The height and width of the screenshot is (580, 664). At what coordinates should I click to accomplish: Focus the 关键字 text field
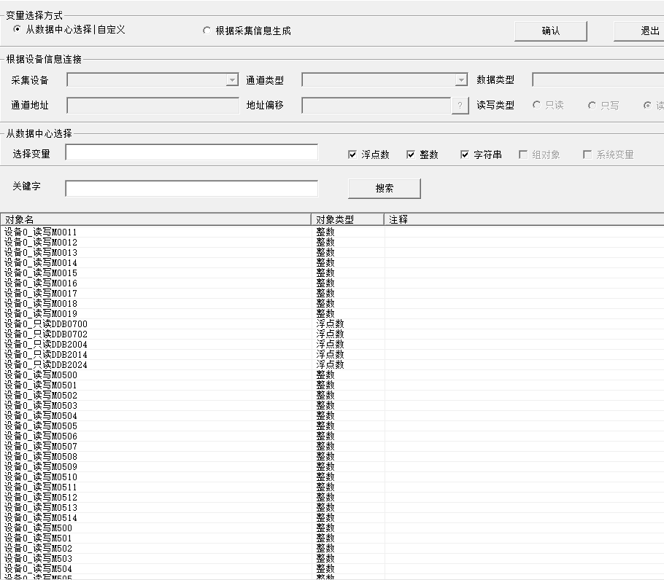click(x=191, y=189)
